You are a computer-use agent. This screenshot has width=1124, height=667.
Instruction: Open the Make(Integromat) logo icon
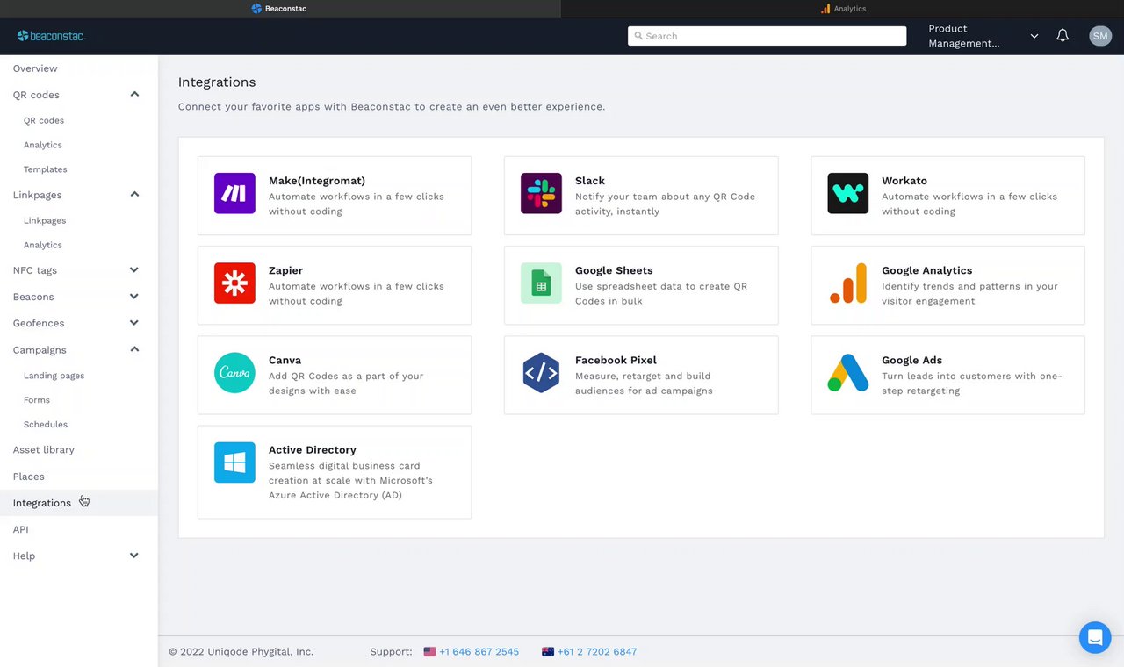click(x=234, y=194)
